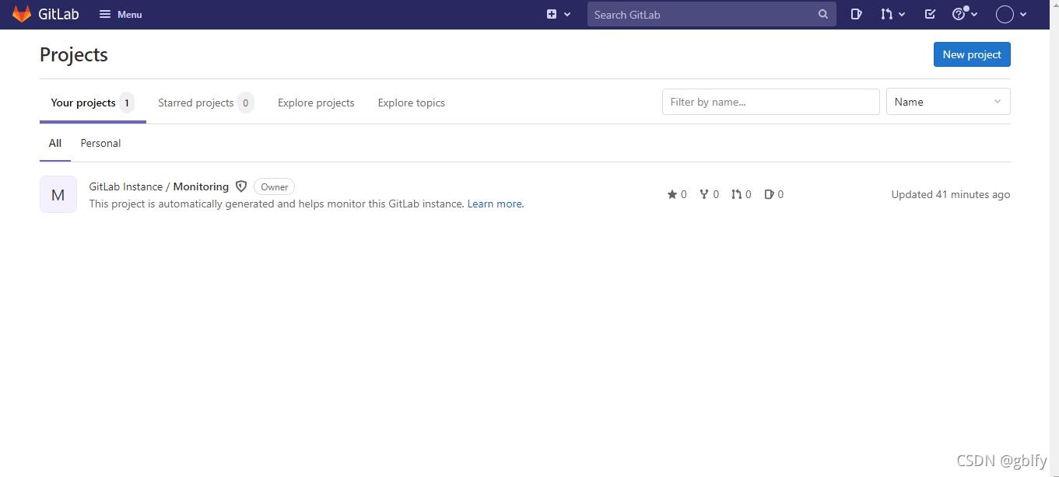This screenshot has height=477, width=1059.
Task: Select the All sub-tab
Action: click(55, 143)
